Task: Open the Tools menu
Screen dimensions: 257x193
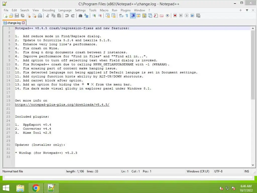Action: (93, 10)
